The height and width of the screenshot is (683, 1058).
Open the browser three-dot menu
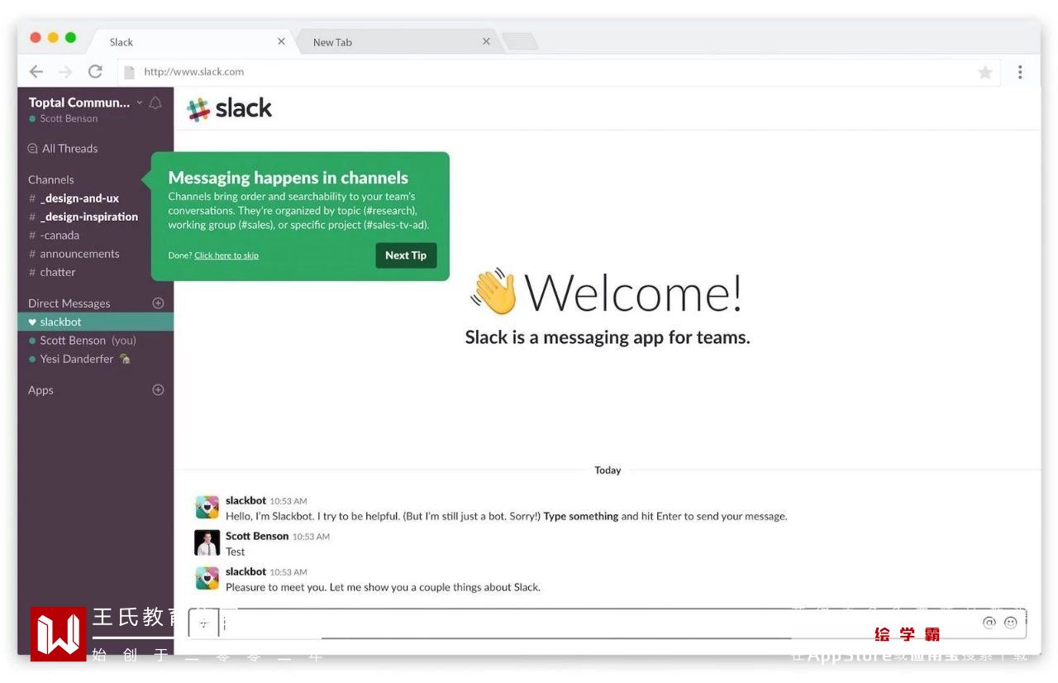(1020, 72)
